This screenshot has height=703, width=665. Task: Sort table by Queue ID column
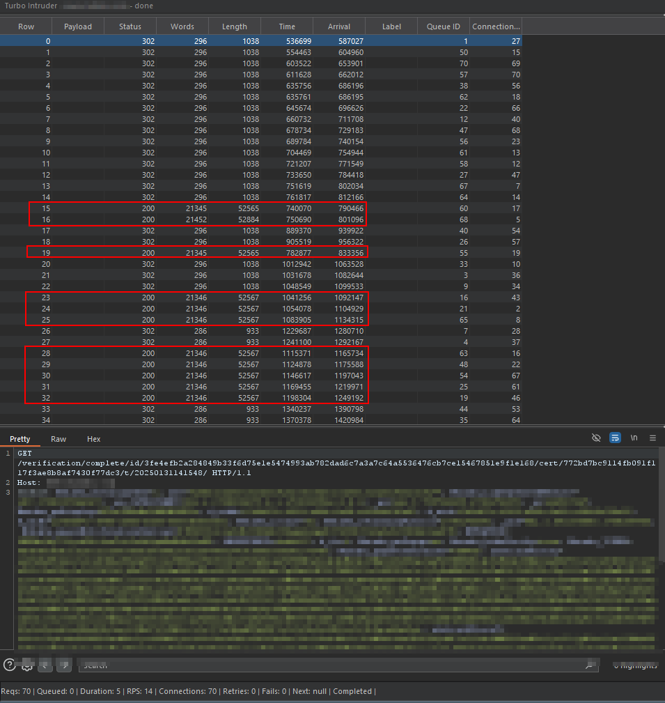pos(443,26)
